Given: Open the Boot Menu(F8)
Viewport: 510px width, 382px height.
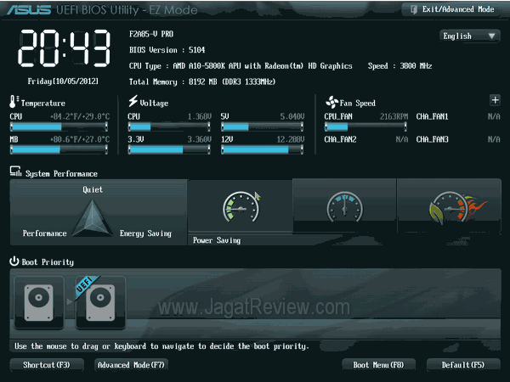Looking at the screenshot, I should pos(378,365).
